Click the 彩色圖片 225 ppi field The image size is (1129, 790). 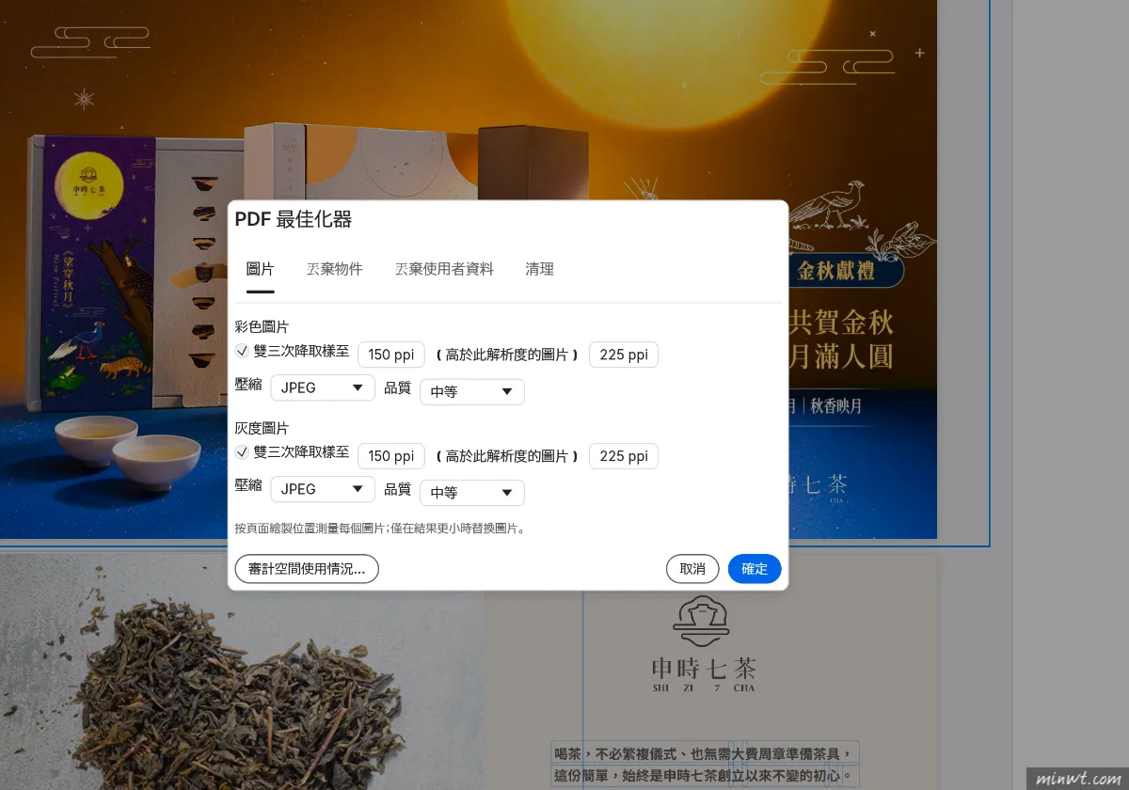(x=624, y=355)
